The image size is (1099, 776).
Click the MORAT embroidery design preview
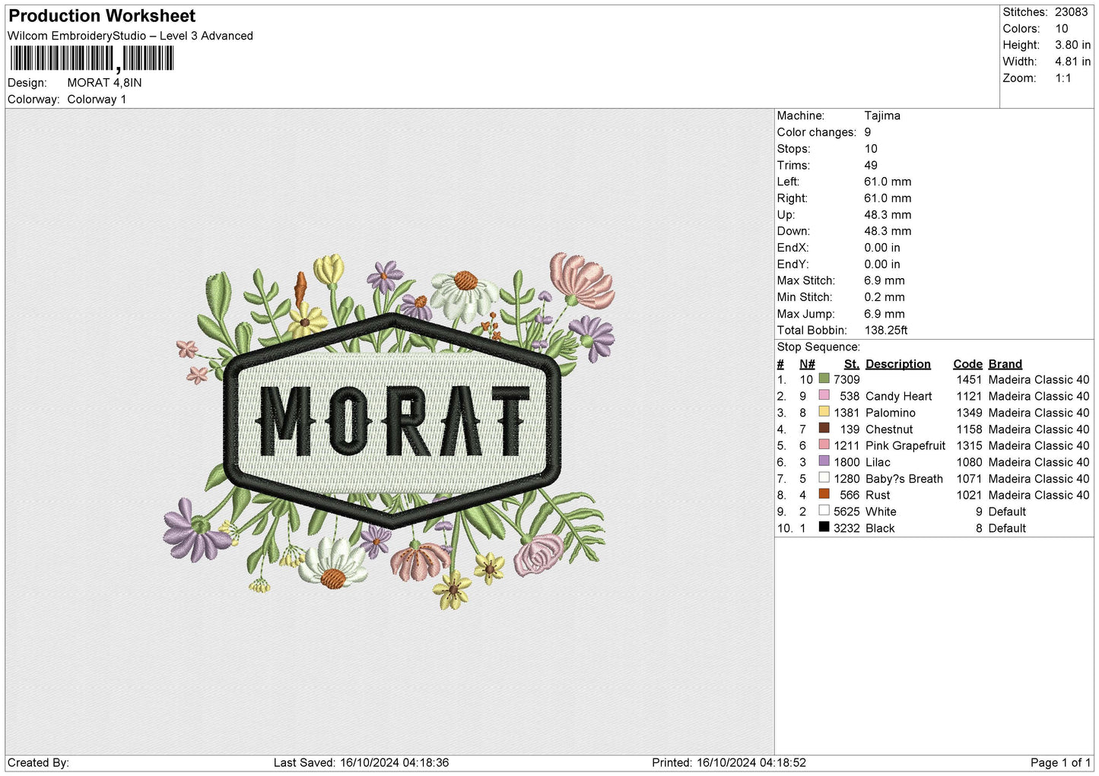tap(390, 431)
